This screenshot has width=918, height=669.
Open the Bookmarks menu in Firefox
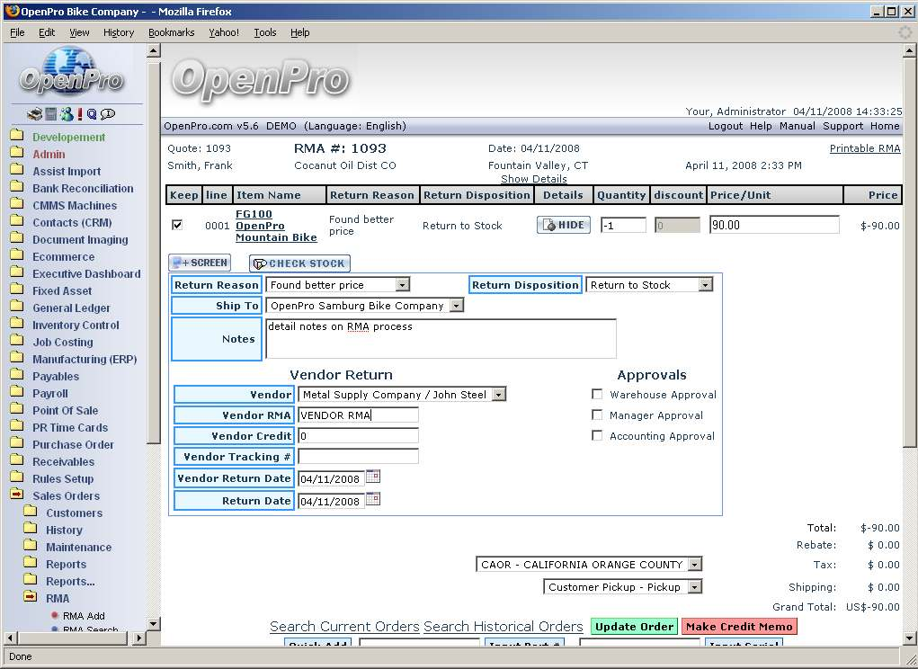[x=171, y=32]
